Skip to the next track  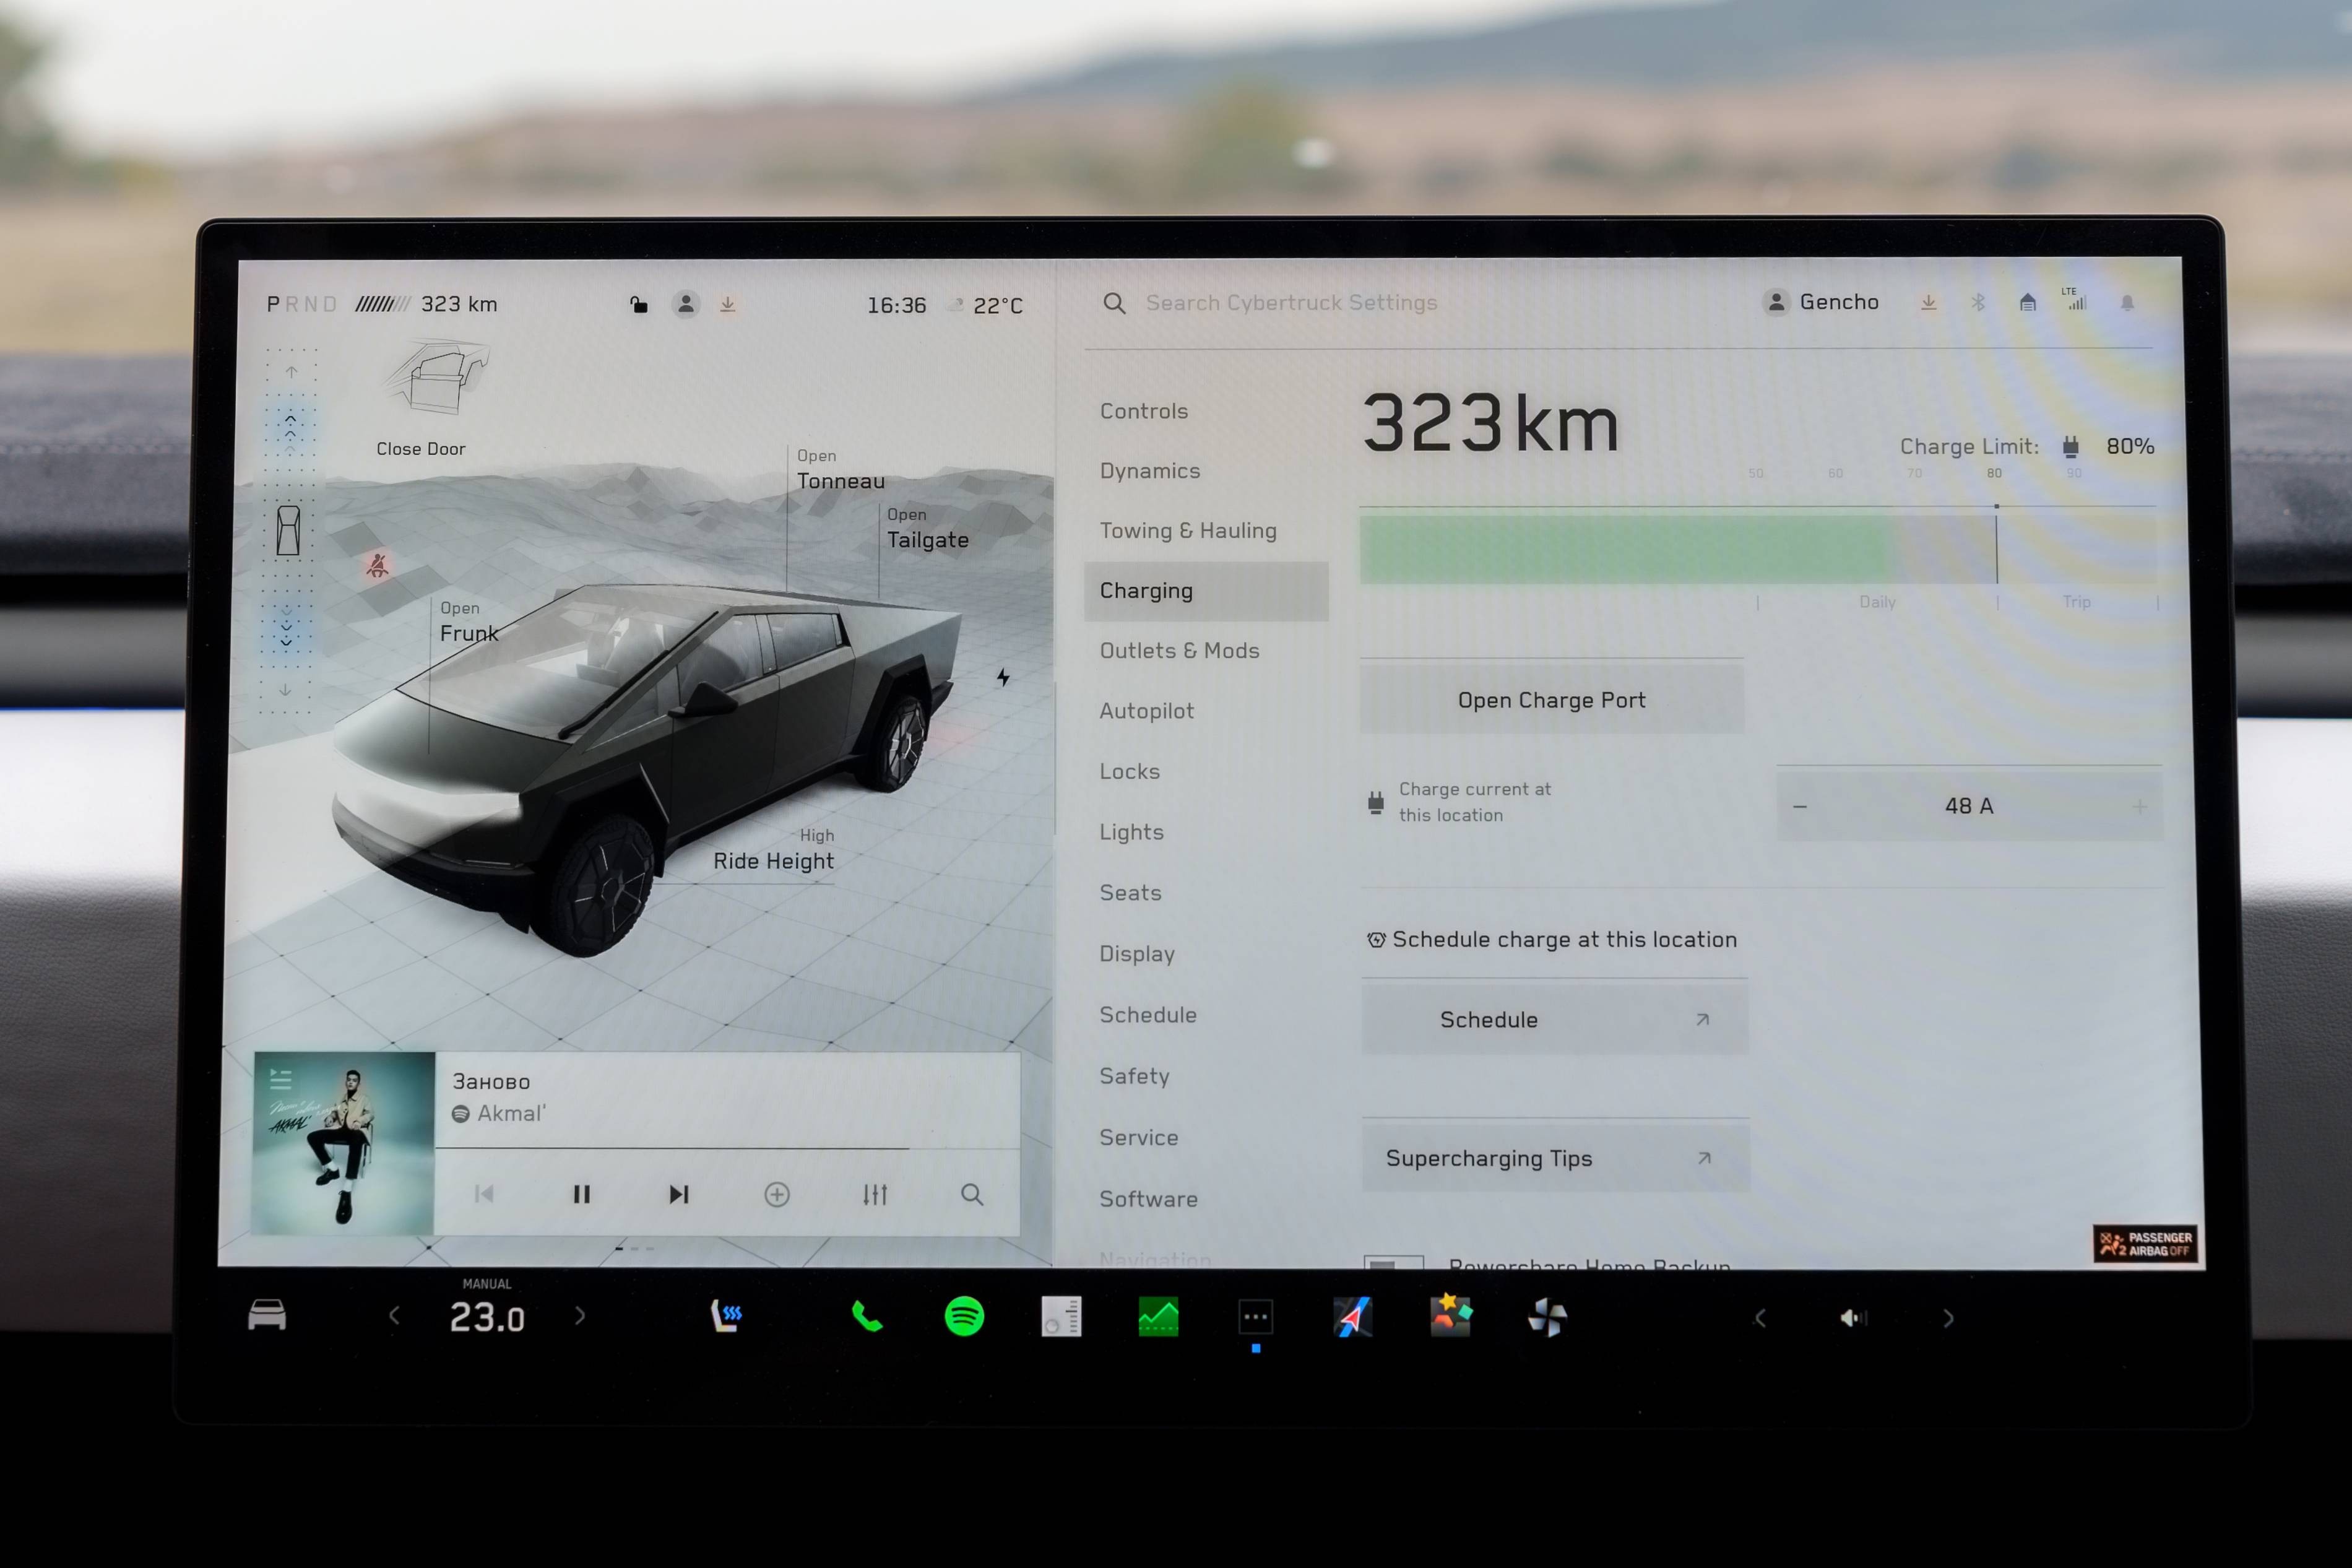[x=679, y=1194]
